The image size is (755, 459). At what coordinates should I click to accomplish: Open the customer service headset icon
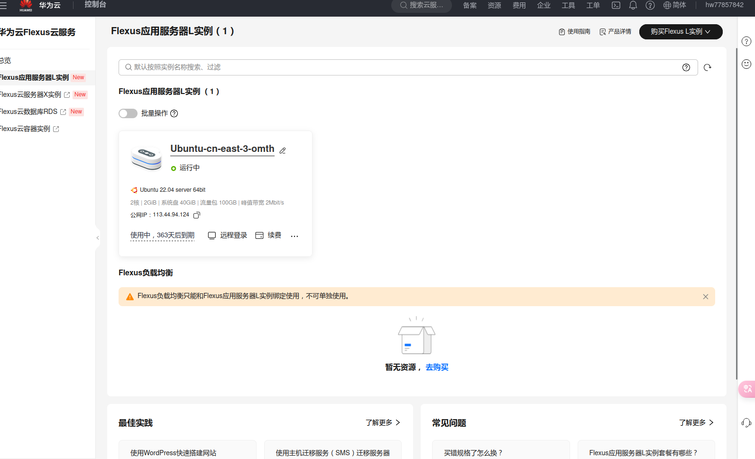coord(746,422)
